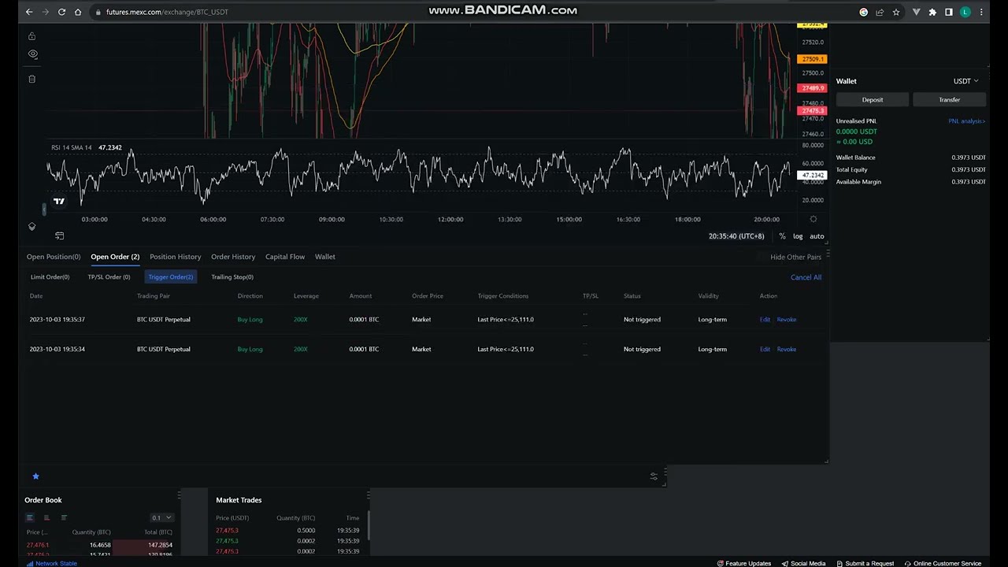
Task: Select Trigger Order(2) sub-tab
Action: coord(170,277)
